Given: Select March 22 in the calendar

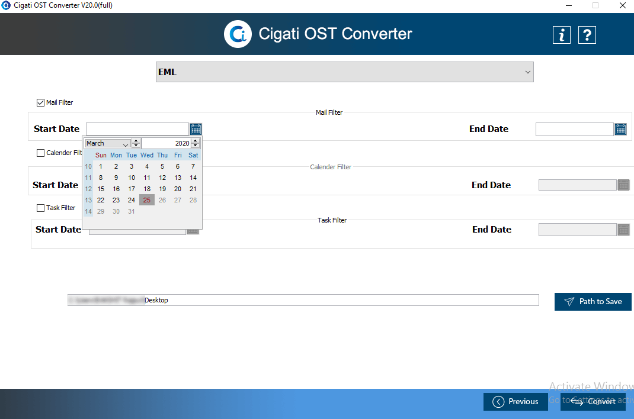Looking at the screenshot, I should coord(101,200).
